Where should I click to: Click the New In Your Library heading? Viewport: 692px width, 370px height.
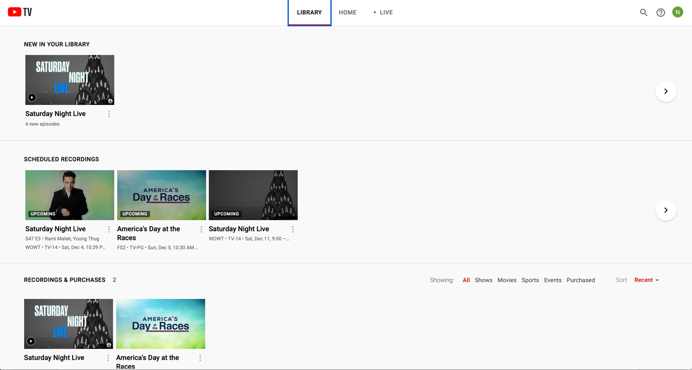coord(57,44)
